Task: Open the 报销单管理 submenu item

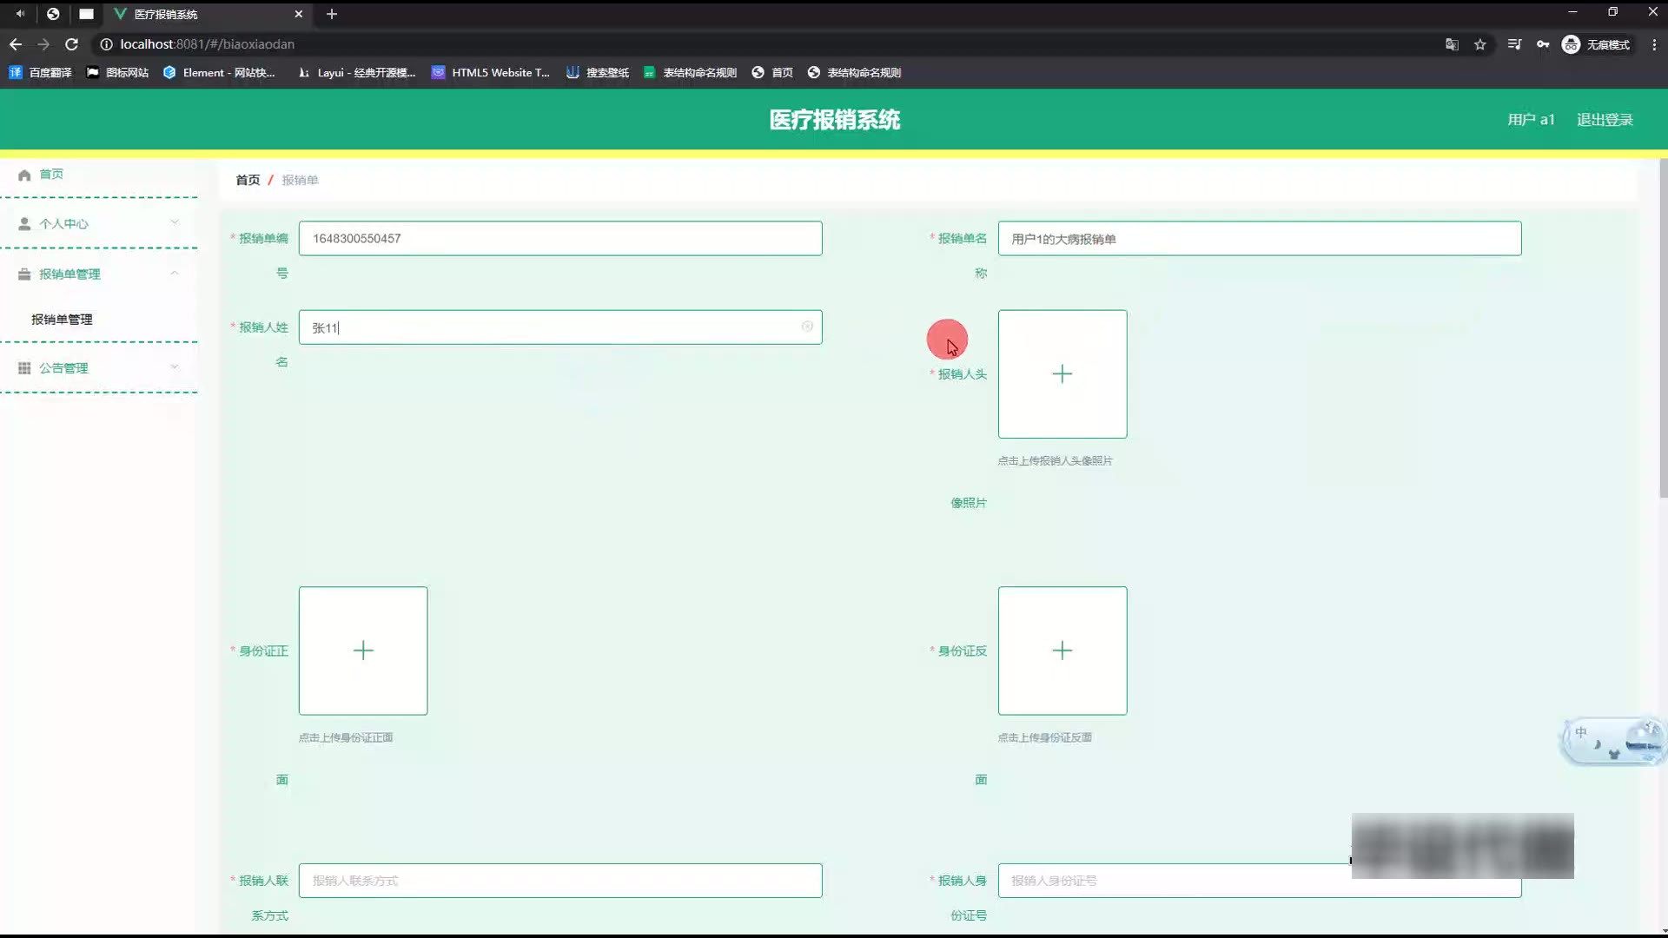Action: click(x=62, y=320)
